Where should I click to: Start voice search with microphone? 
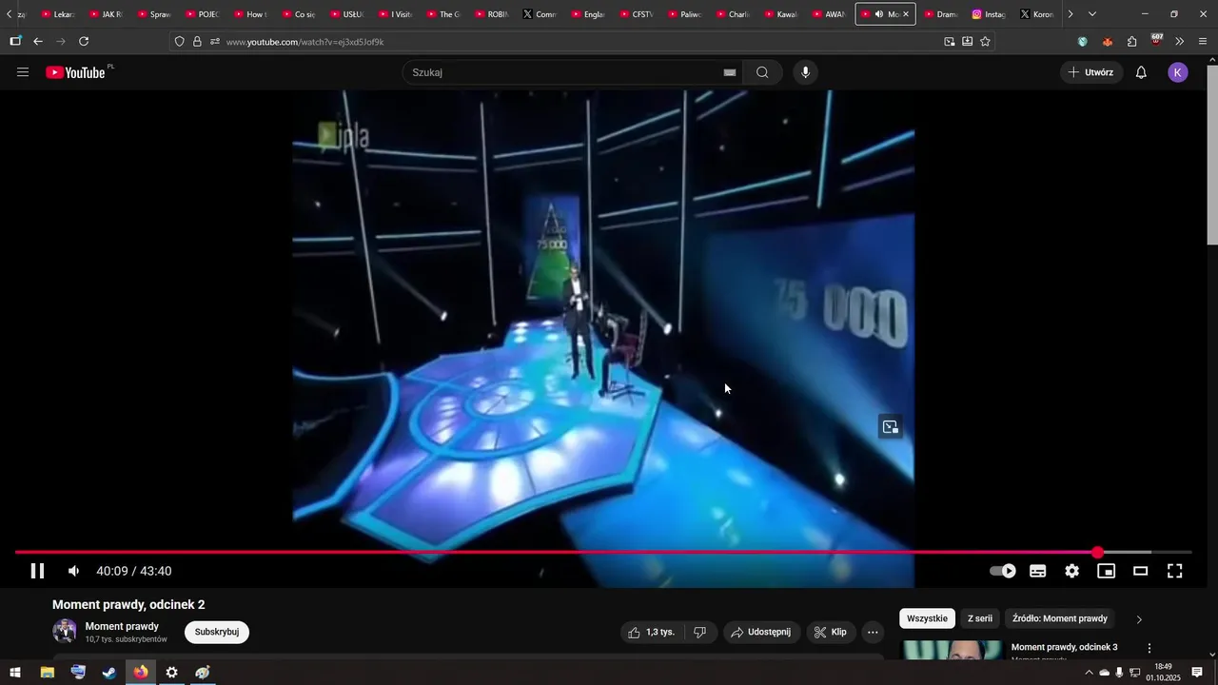(x=806, y=72)
